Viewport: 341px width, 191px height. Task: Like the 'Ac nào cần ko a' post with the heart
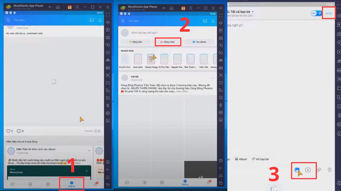tap(8, 131)
